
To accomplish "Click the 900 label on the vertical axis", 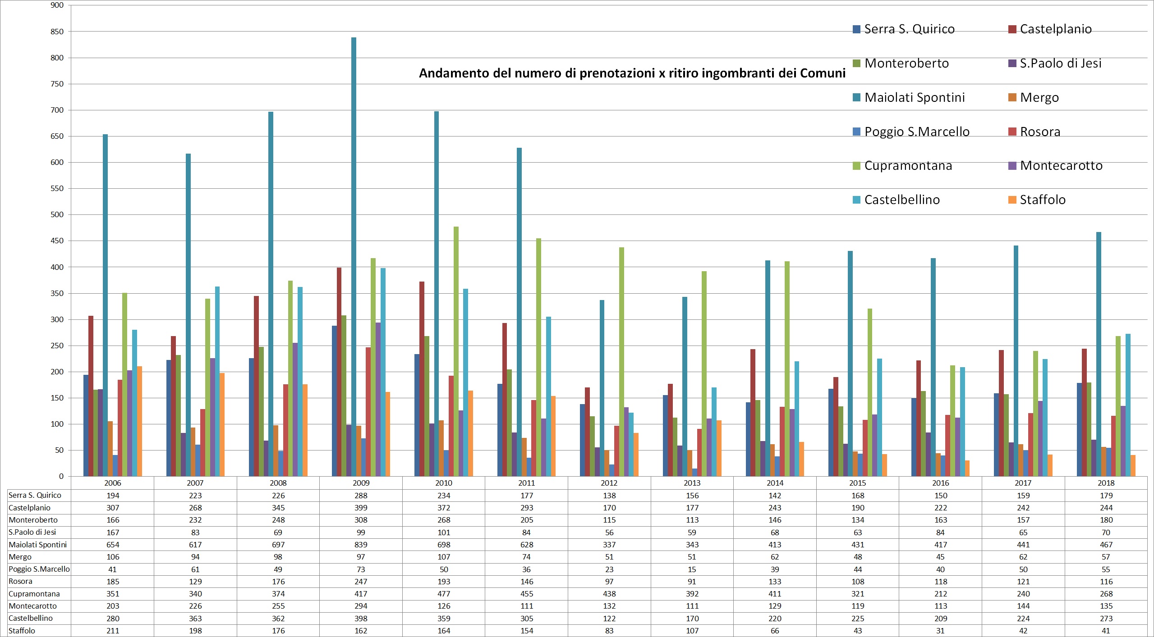I will click(x=57, y=5).
